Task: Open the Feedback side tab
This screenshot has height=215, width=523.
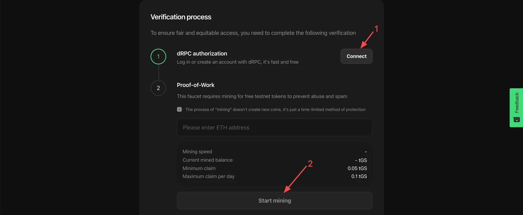Action: point(516,107)
